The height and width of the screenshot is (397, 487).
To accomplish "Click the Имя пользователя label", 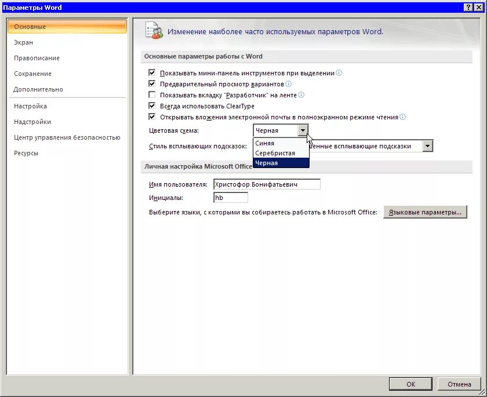I will point(178,184).
